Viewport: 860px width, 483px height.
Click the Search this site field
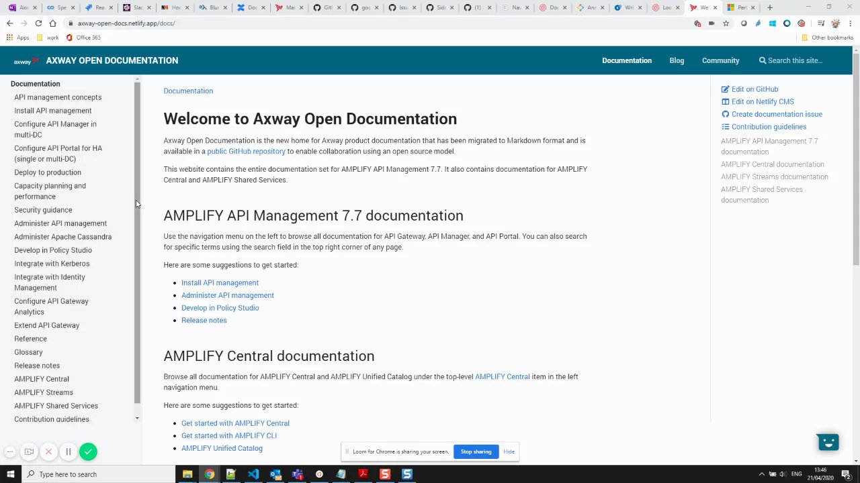click(797, 60)
